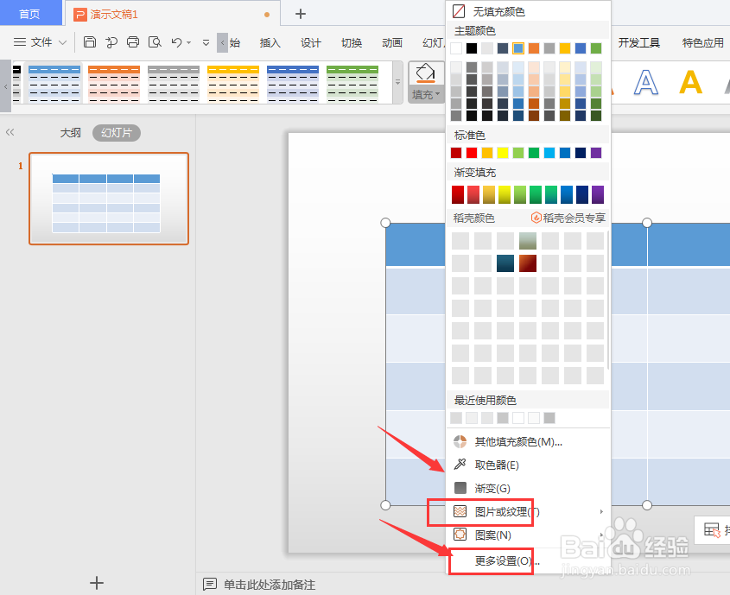Choose the dark red 稻壳 color swatch
Viewport: 730px width, 595px height.
point(528,263)
